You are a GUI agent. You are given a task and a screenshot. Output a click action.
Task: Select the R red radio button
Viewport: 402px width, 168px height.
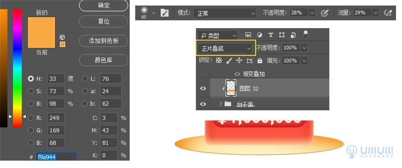point(31,118)
